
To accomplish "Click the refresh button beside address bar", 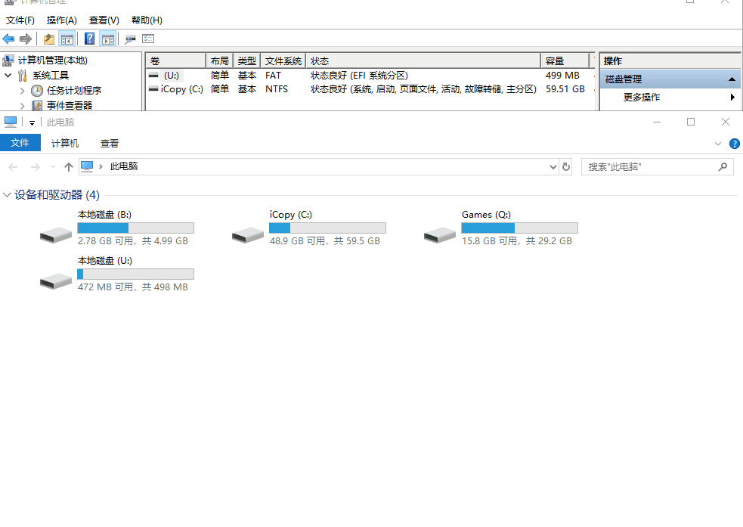I will pyautogui.click(x=566, y=166).
